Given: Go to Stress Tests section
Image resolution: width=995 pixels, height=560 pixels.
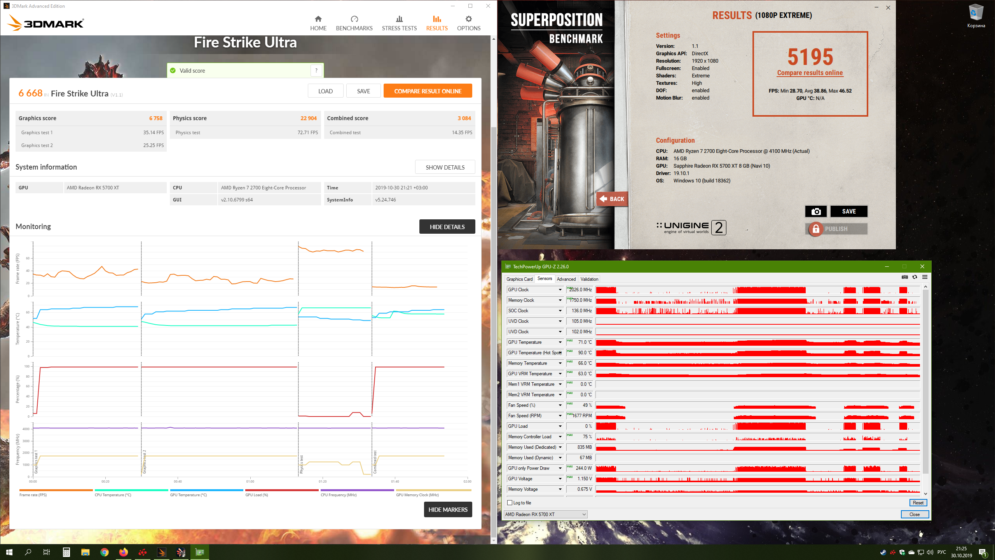Looking at the screenshot, I should coord(399,23).
